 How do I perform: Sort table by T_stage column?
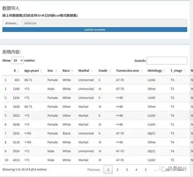click(176, 71)
